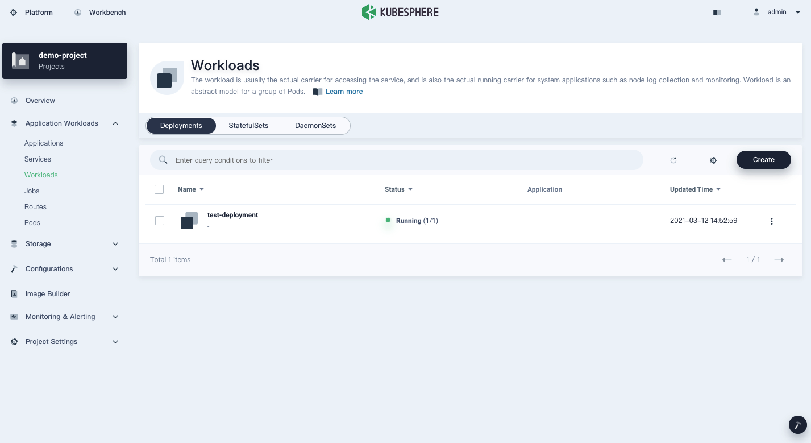Screen dimensions: 811x443
Task: Click the Application column header
Action: [544, 189]
